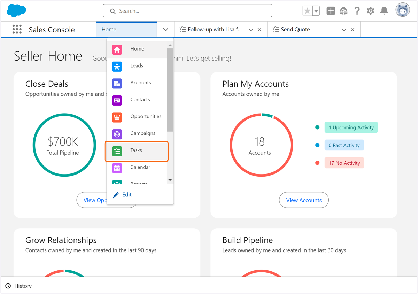Screen dimensions: 418x294
Task: Click the pencil icon beside Edit
Action: [x=116, y=195]
